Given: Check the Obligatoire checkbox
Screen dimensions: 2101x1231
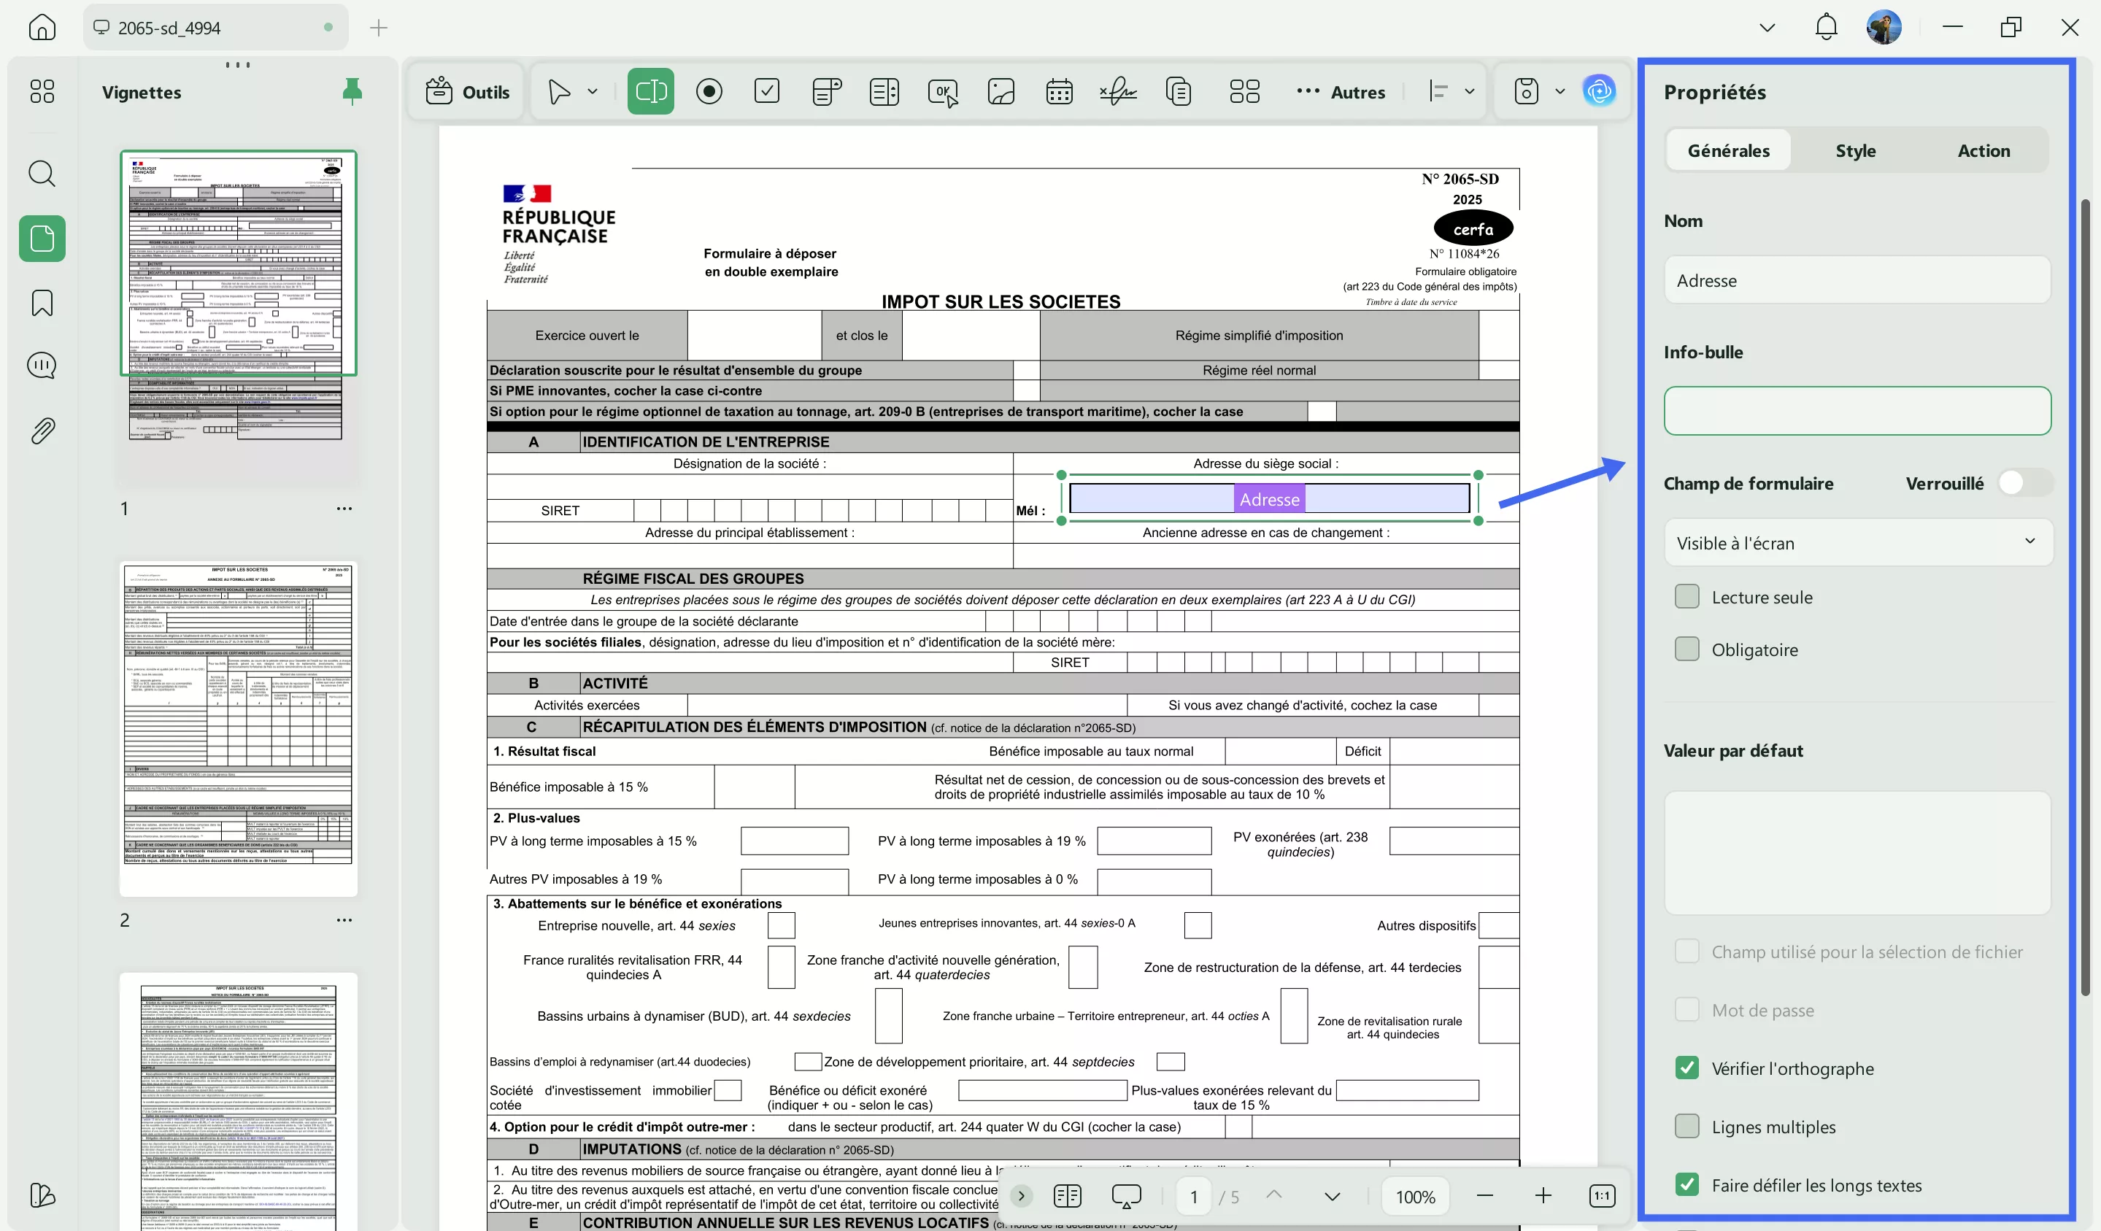Looking at the screenshot, I should coord(1686,649).
